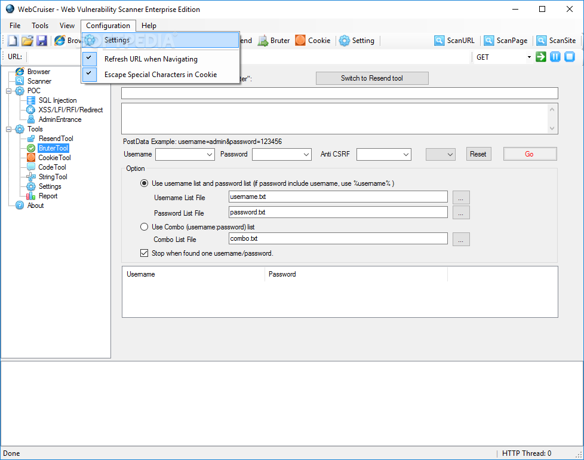The width and height of the screenshot is (584, 460).
Task: Click scroll-up arrow in post data box
Action: [552, 109]
